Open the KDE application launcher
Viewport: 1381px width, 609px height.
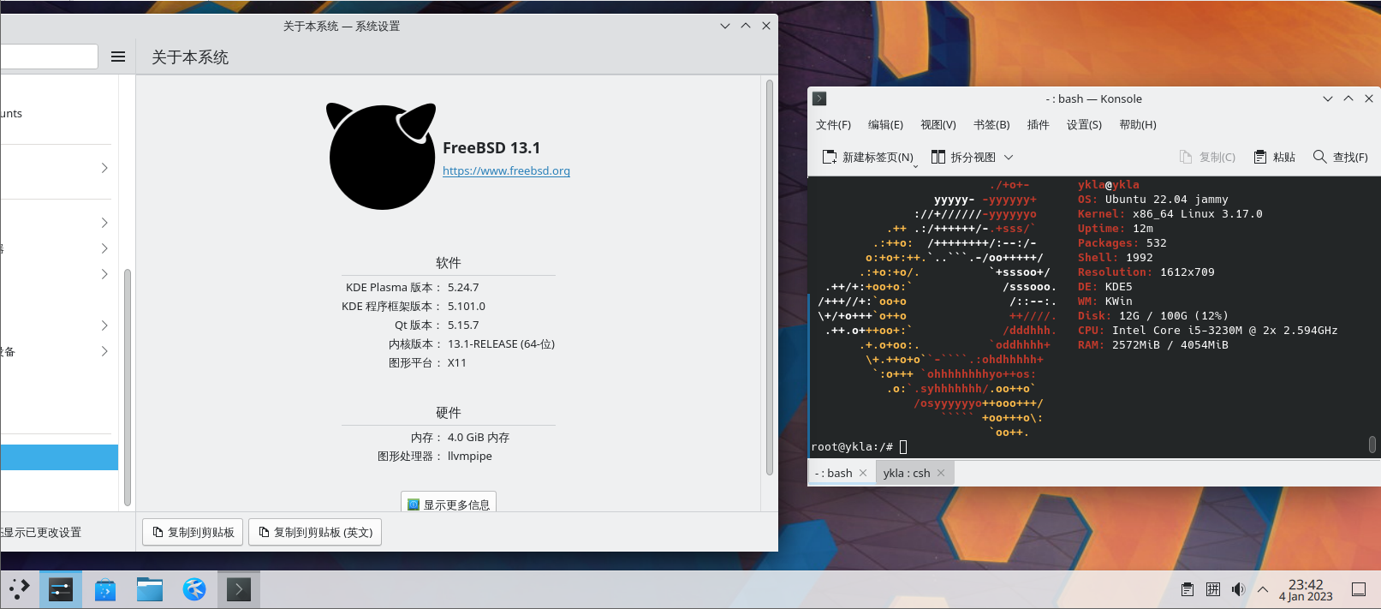(x=19, y=589)
